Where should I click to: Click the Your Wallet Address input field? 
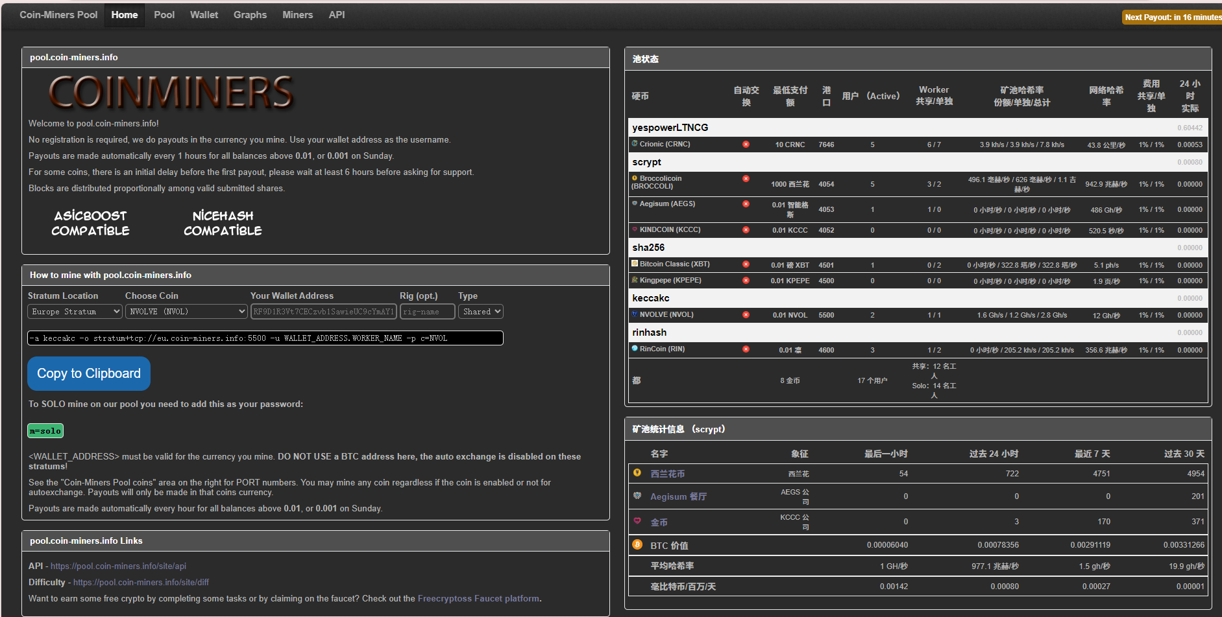coord(323,312)
